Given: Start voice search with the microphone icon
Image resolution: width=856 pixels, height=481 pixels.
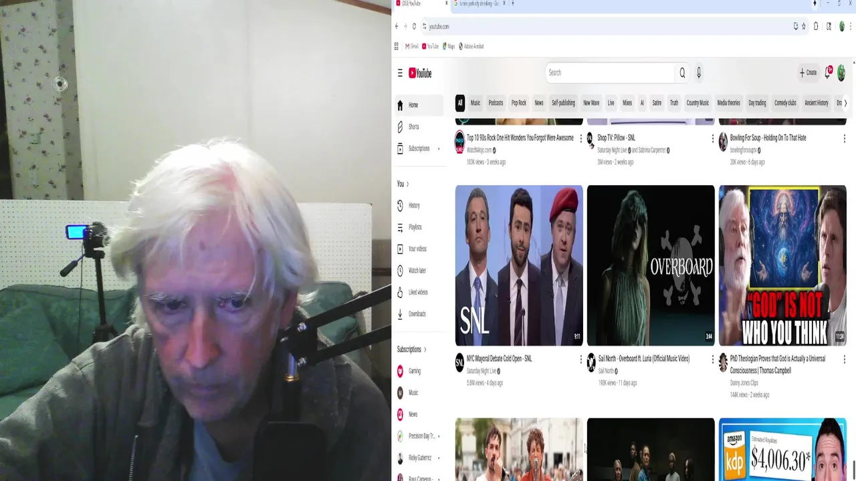Looking at the screenshot, I should (699, 73).
